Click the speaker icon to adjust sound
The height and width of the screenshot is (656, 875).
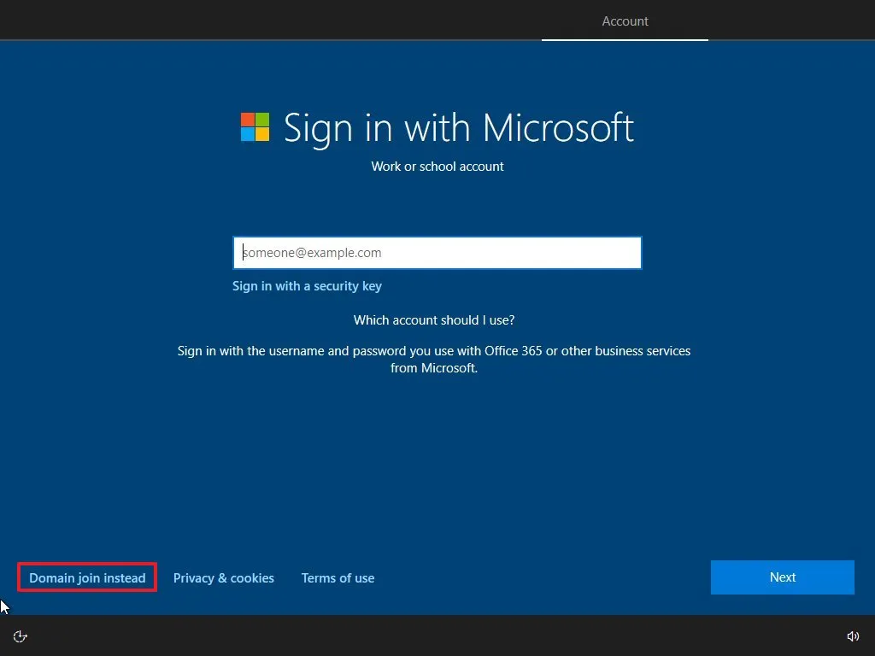(x=853, y=635)
